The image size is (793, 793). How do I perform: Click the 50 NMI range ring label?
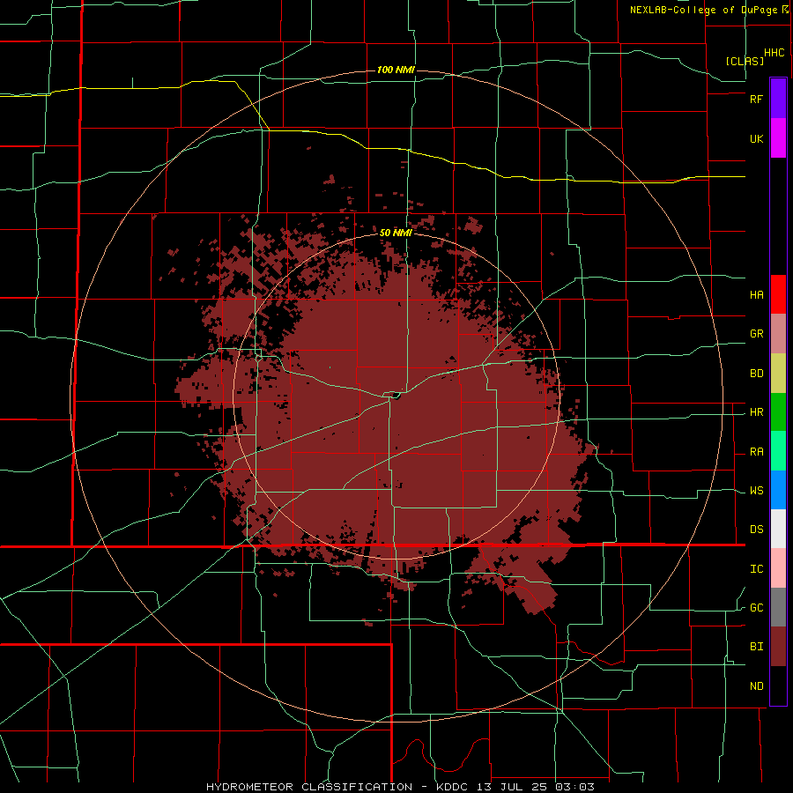396,233
